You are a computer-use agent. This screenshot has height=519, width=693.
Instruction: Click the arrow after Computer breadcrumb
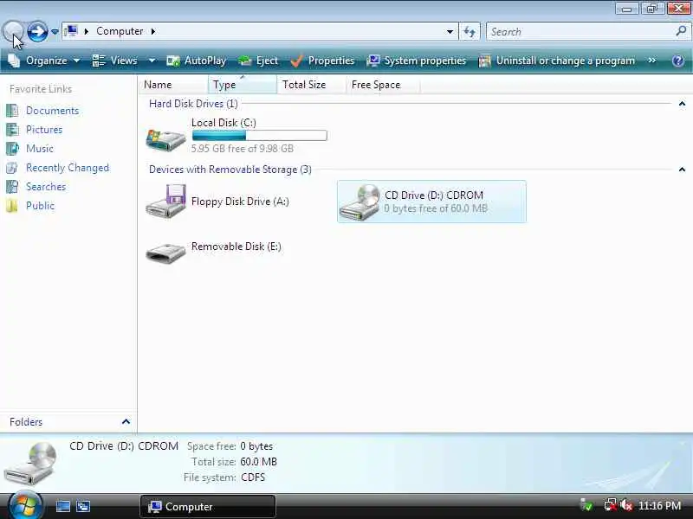153,31
